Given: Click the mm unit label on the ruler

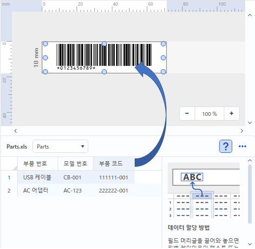Looking at the screenshot, I should tap(6, 4).
